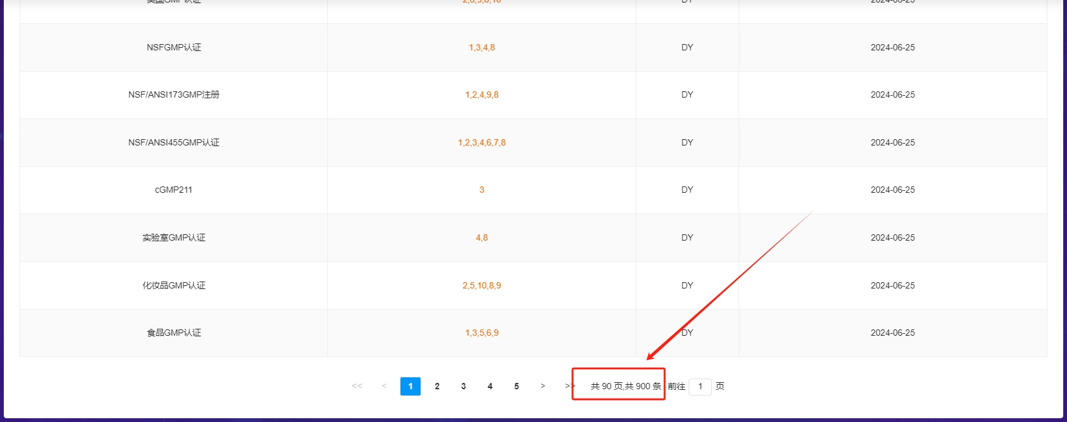Viewport: 1067px width, 422px height.
Task: Select the NSF/ANSI173GMP注册 name cell
Action: click(174, 94)
